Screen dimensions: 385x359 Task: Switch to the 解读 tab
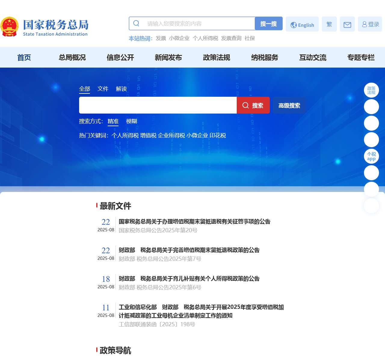click(x=121, y=89)
